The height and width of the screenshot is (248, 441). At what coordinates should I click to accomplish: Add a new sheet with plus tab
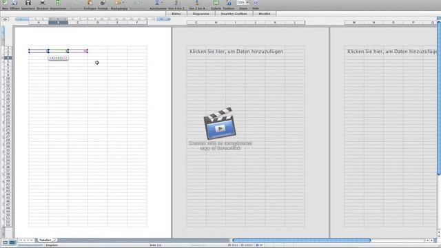pos(55,240)
